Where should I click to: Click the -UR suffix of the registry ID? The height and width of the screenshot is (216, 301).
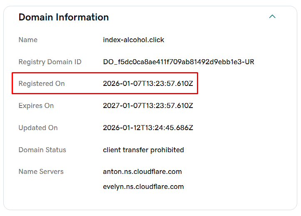coord(249,62)
